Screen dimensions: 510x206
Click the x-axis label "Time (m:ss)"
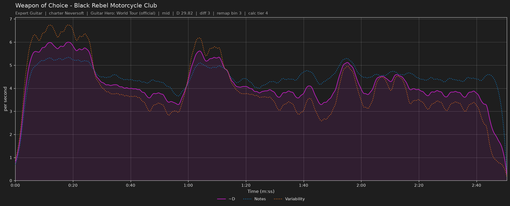pyautogui.click(x=261, y=191)
